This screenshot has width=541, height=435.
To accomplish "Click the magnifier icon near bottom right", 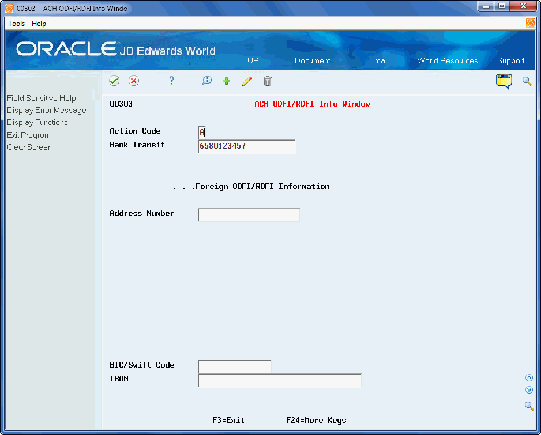I will 529,406.
